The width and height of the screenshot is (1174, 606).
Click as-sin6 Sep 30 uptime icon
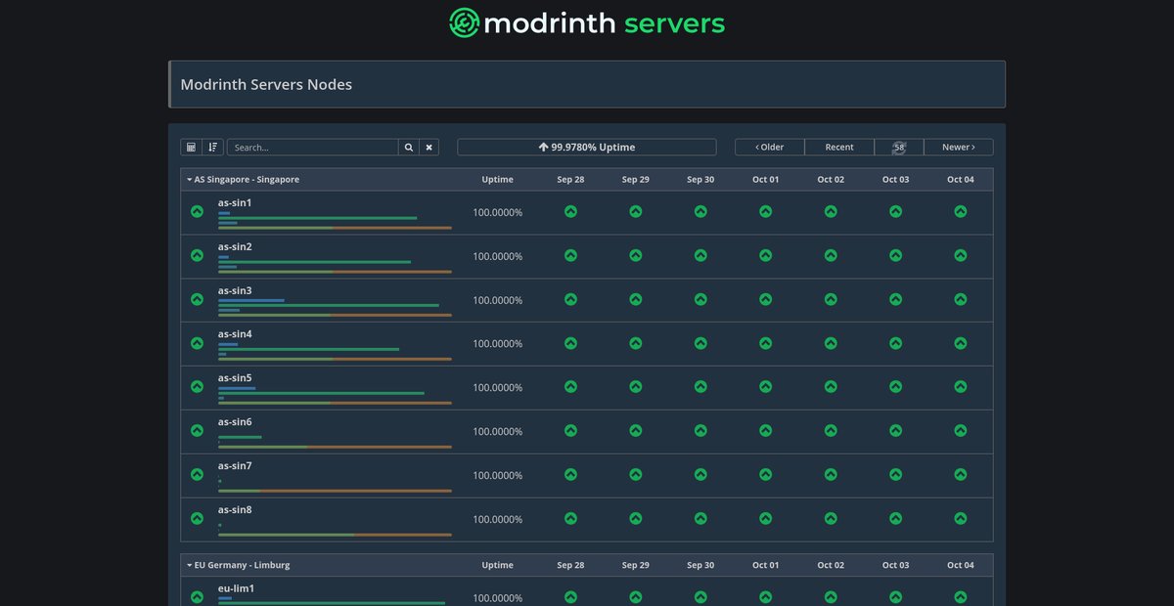pos(700,431)
